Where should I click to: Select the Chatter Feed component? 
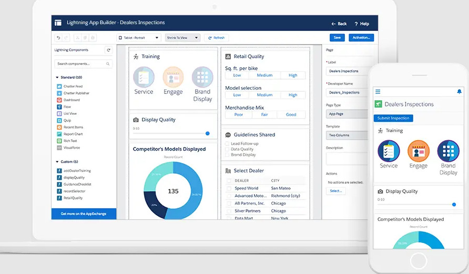(x=70, y=86)
